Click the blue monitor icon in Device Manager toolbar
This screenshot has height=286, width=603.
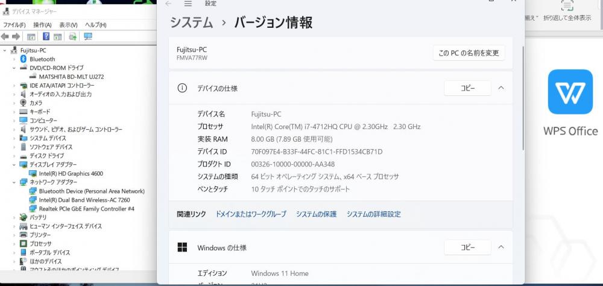pos(88,37)
